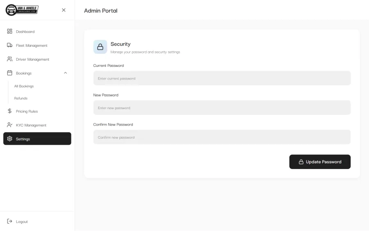Click the Pricing Rules dollar icon
Image resolution: width=369 pixels, height=231 pixels.
(x=10, y=111)
